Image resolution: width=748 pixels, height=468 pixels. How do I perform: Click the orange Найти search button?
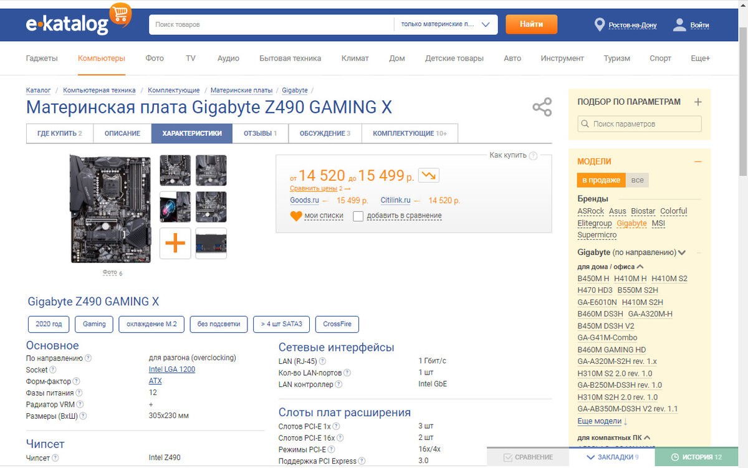pos(531,24)
